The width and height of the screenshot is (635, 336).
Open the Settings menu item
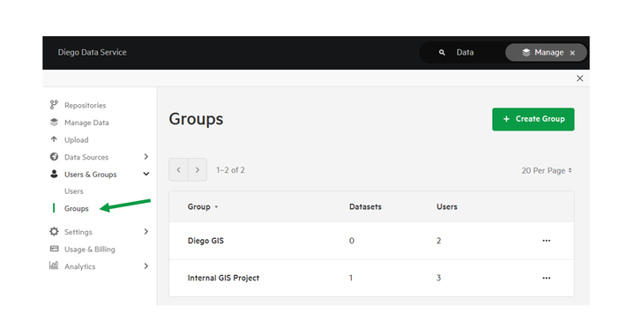(x=78, y=232)
